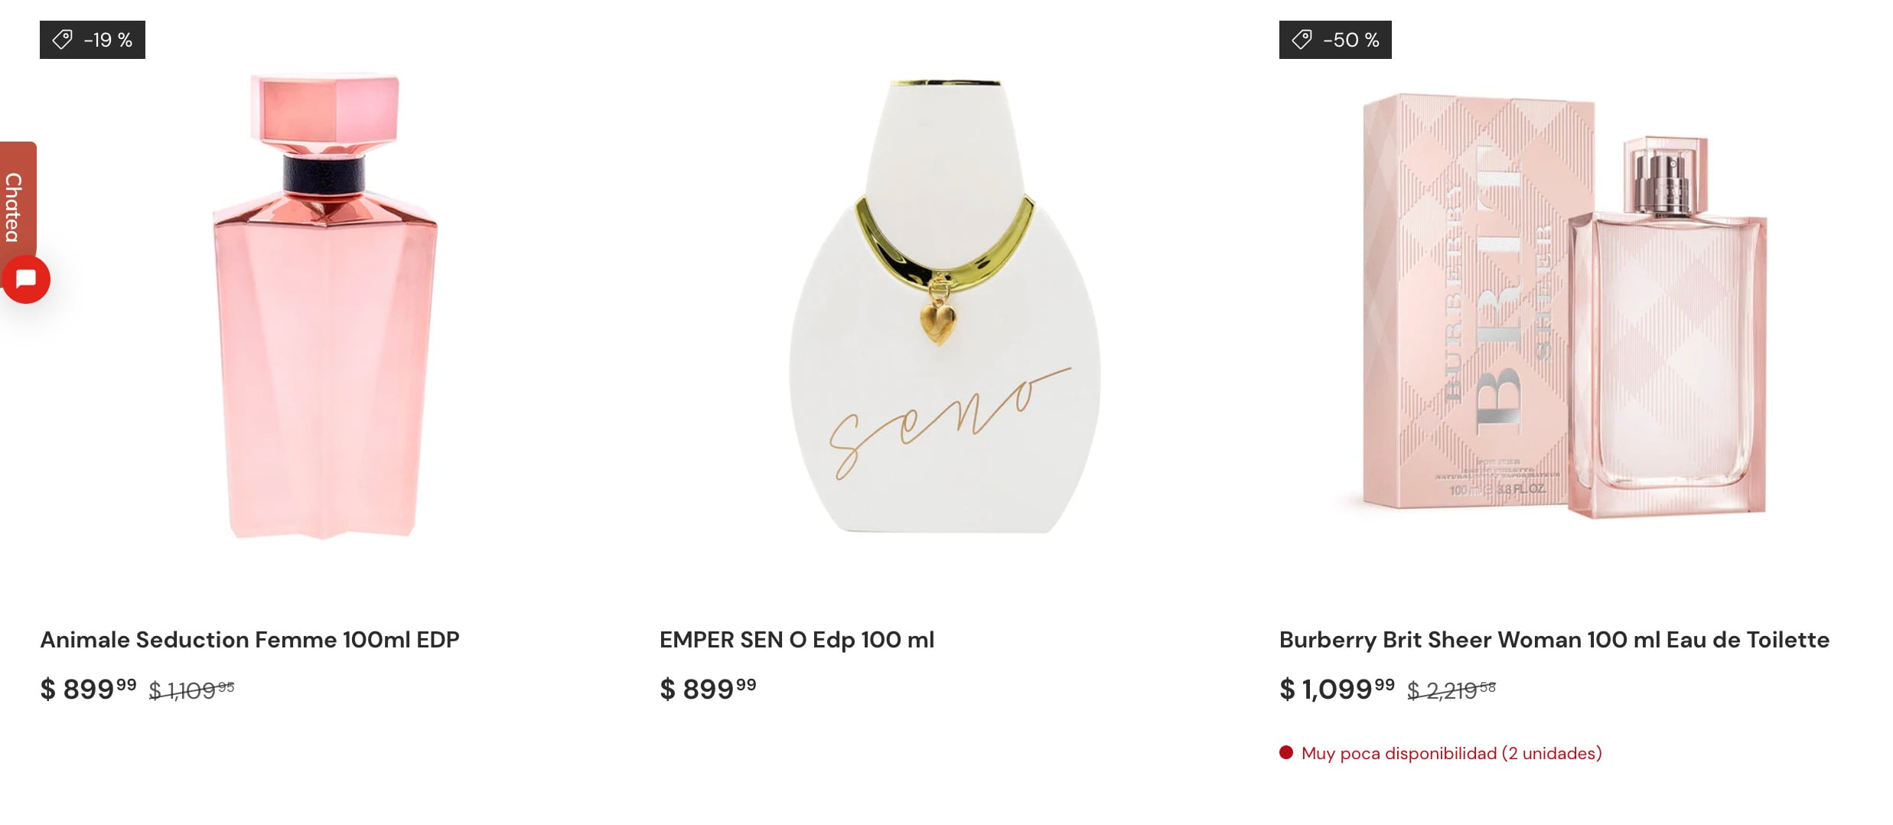Click the crossed-out $ 1,109.95 price
Viewport: 1893px width, 825px height.
191,690
